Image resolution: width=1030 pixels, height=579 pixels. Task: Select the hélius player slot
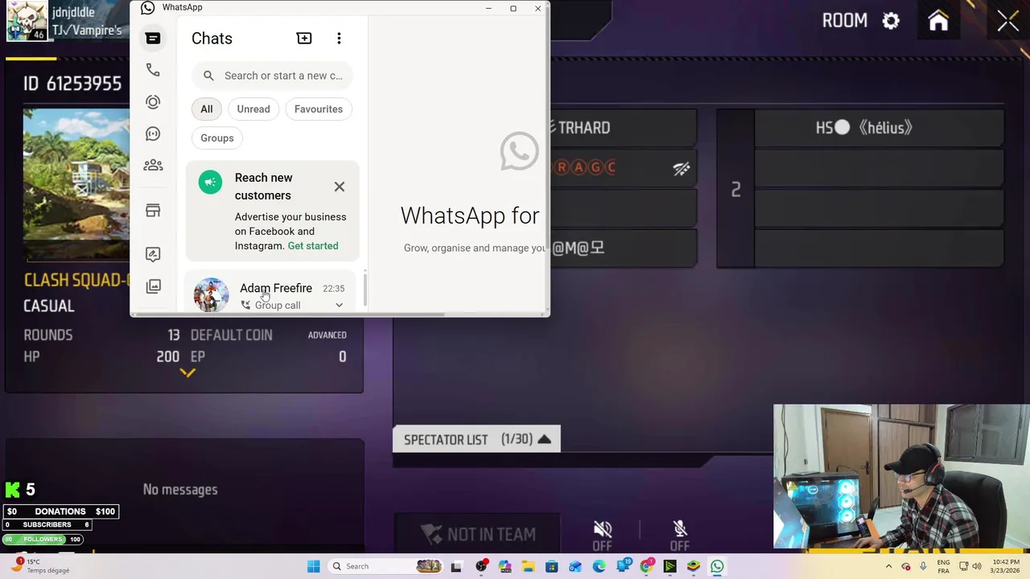[879, 128]
